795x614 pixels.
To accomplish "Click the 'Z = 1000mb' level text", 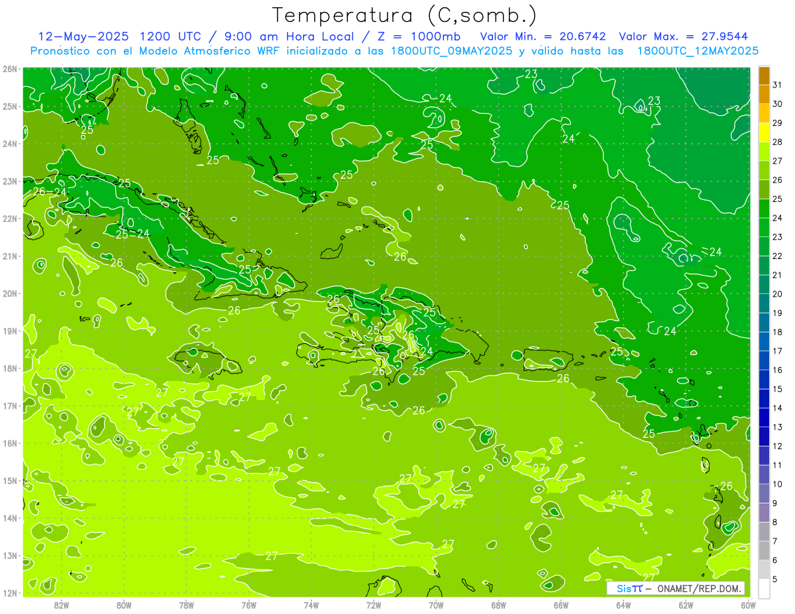I will pos(418,36).
